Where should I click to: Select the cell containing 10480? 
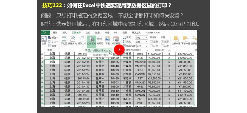pyautogui.click(x=115, y=74)
